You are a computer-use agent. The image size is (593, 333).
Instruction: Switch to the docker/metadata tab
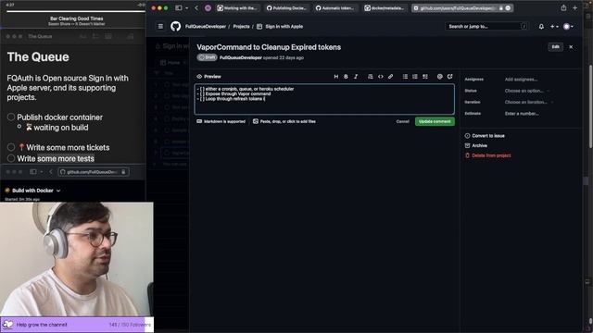pyautogui.click(x=385, y=8)
